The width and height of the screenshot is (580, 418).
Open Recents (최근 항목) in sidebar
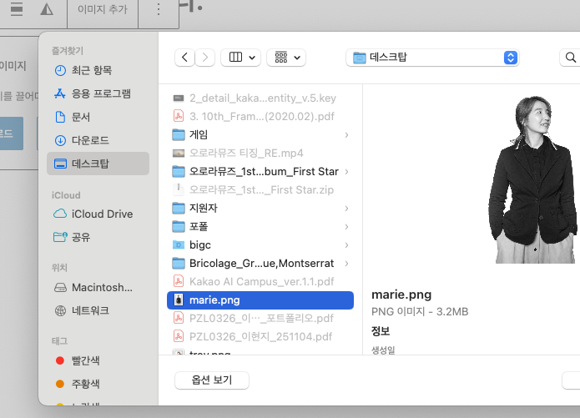point(91,70)
